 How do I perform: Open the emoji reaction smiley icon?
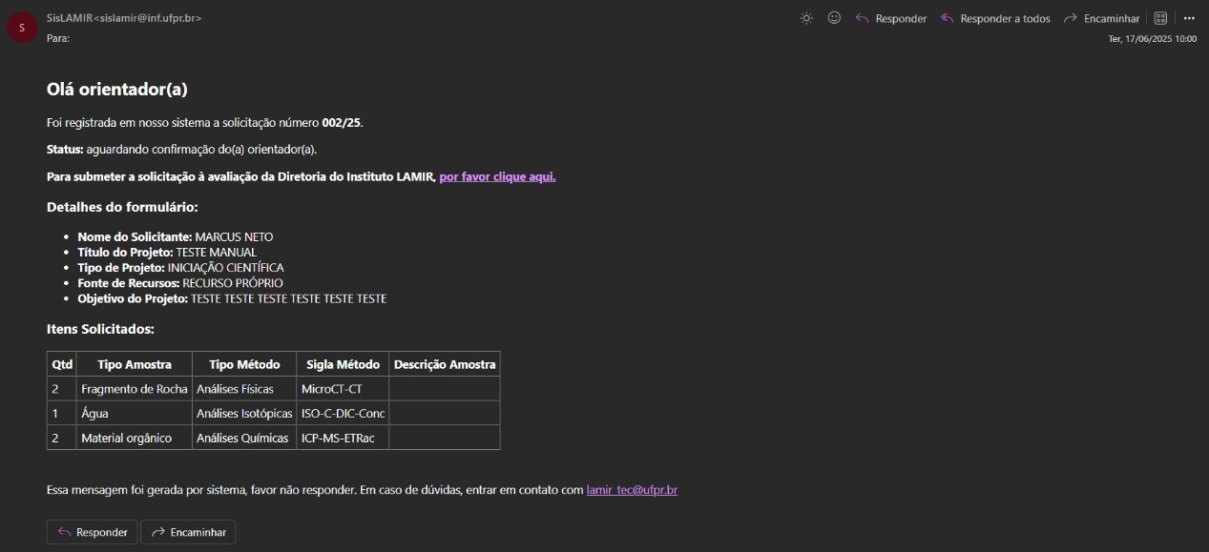834,18
